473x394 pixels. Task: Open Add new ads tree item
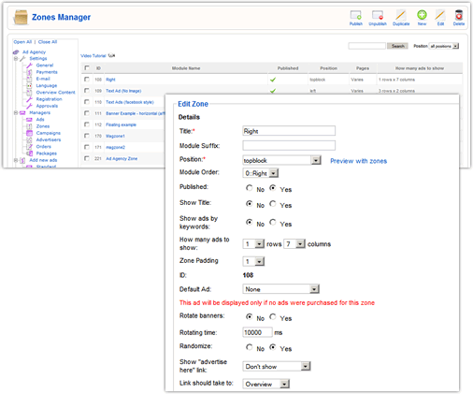(x=43, y=160)
